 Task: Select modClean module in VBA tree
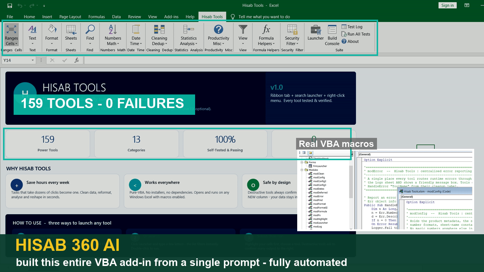pos(316,174)
